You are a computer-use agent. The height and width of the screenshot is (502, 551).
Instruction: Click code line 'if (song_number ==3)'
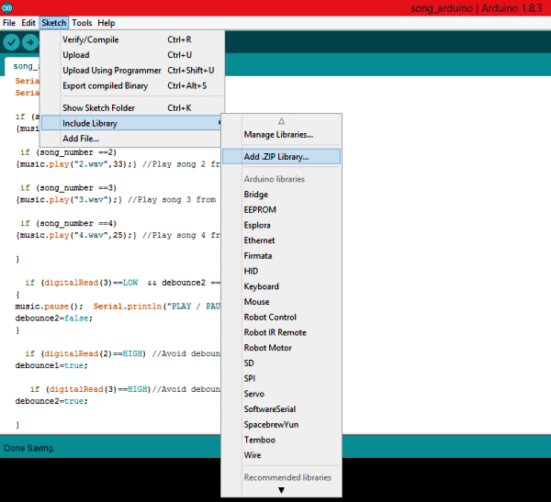[68, 188]
